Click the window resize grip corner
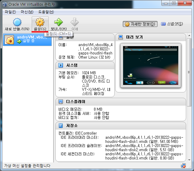194x171 pixels. 190,167
